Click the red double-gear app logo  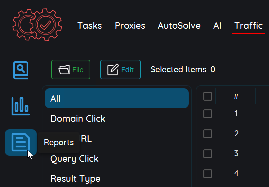tap(37, 25)
